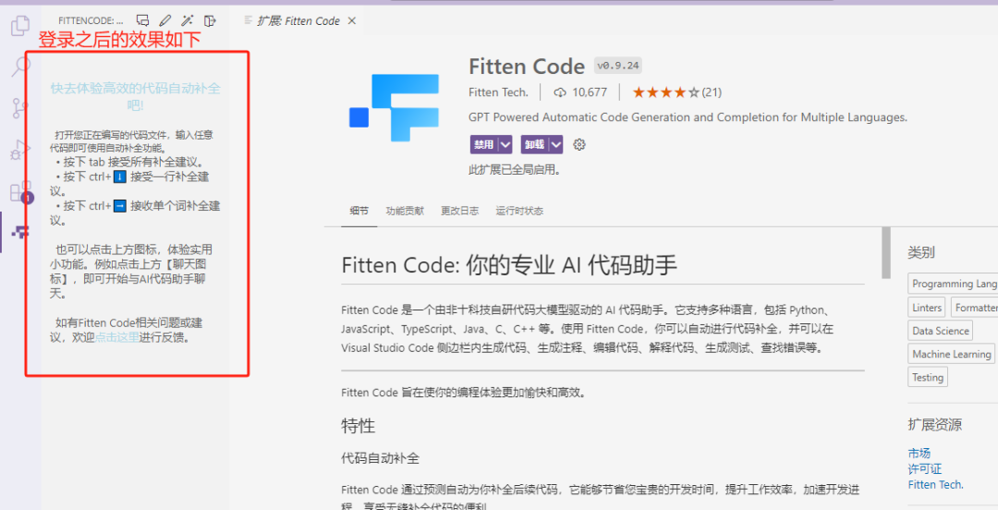Switch to the 功能贡献 tab

405,211
